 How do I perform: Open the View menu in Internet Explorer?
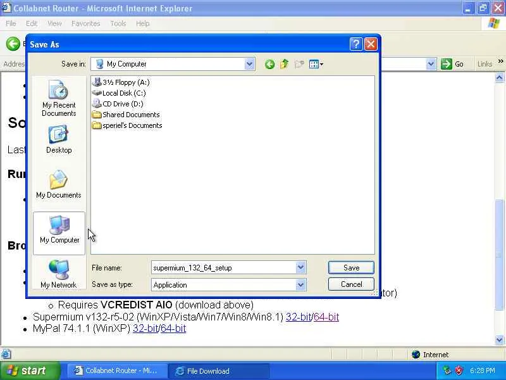(54, 23)
